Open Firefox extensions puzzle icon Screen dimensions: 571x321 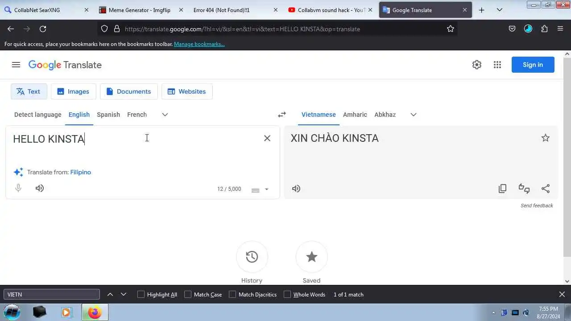point(544,29)
